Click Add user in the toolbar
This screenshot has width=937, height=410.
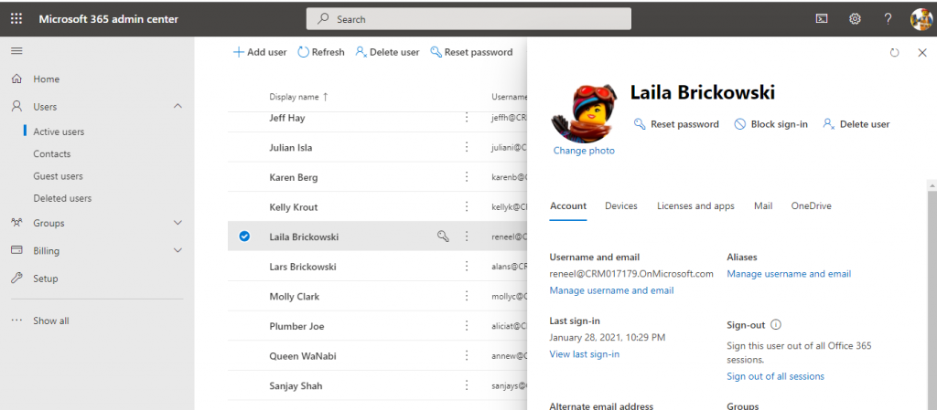pos(260,52)
